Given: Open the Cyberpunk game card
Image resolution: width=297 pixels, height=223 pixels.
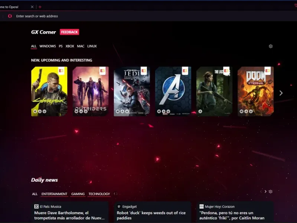Looking at the screenshot, I should 49,91.
